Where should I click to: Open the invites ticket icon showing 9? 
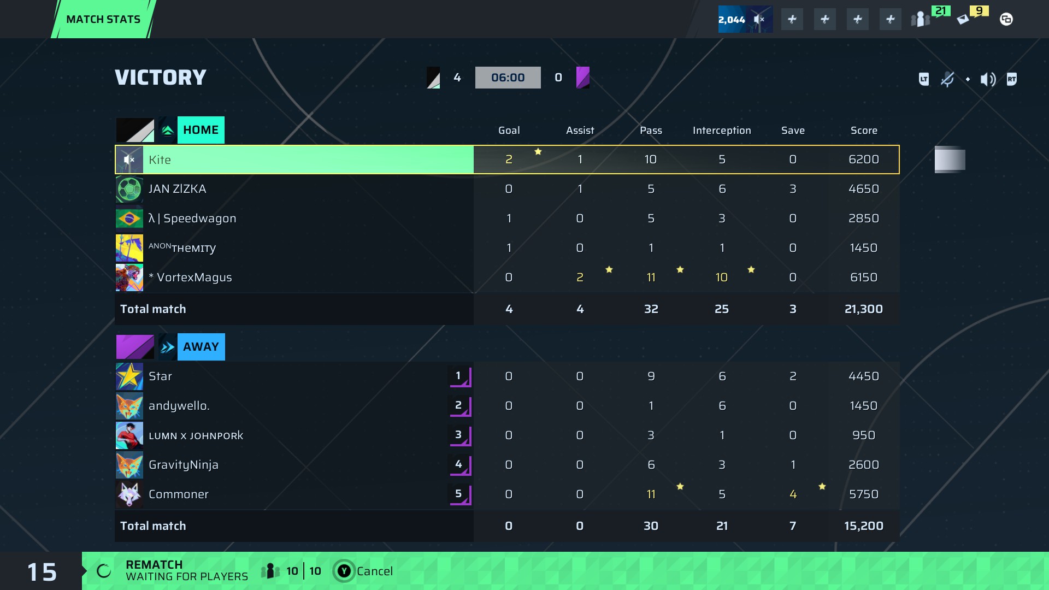pos(973,16)
